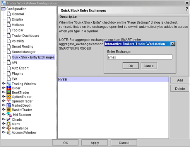
Task: Open the Toolbar settings page
Action: coord(17,30)
